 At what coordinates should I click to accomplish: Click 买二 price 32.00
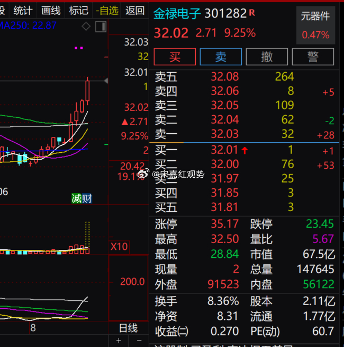point(225,164)
